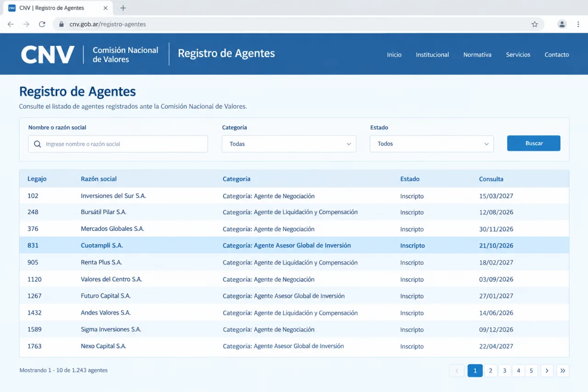Go to next page with the single chevron
Viewport: 588px width, 392px height.
pos(547,370)
